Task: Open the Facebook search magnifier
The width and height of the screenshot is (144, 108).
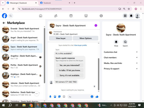Action: [x=11, y=16]
